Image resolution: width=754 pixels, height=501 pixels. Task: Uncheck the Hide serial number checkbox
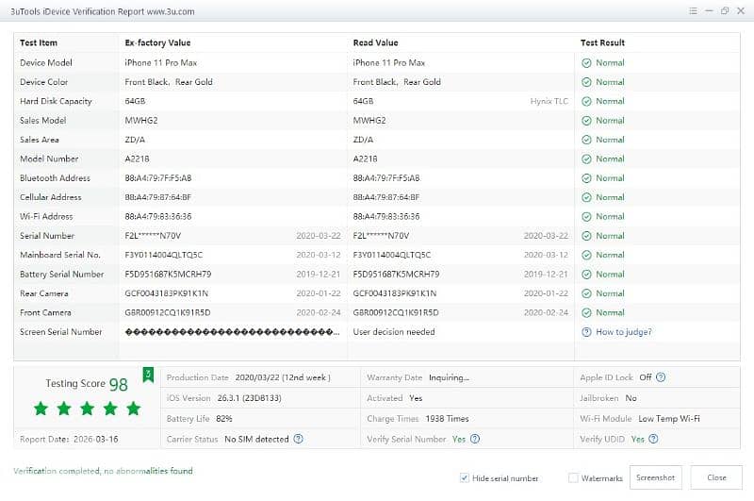tap(465, 478)
